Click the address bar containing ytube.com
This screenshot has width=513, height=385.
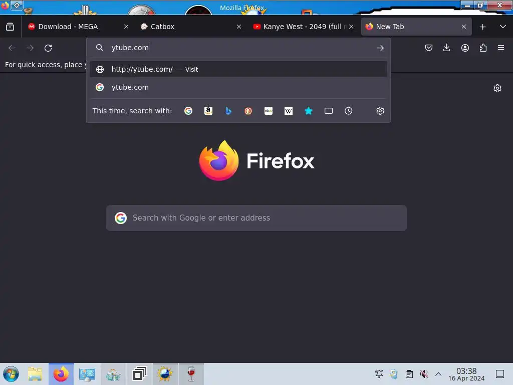[x=238, y=48]
